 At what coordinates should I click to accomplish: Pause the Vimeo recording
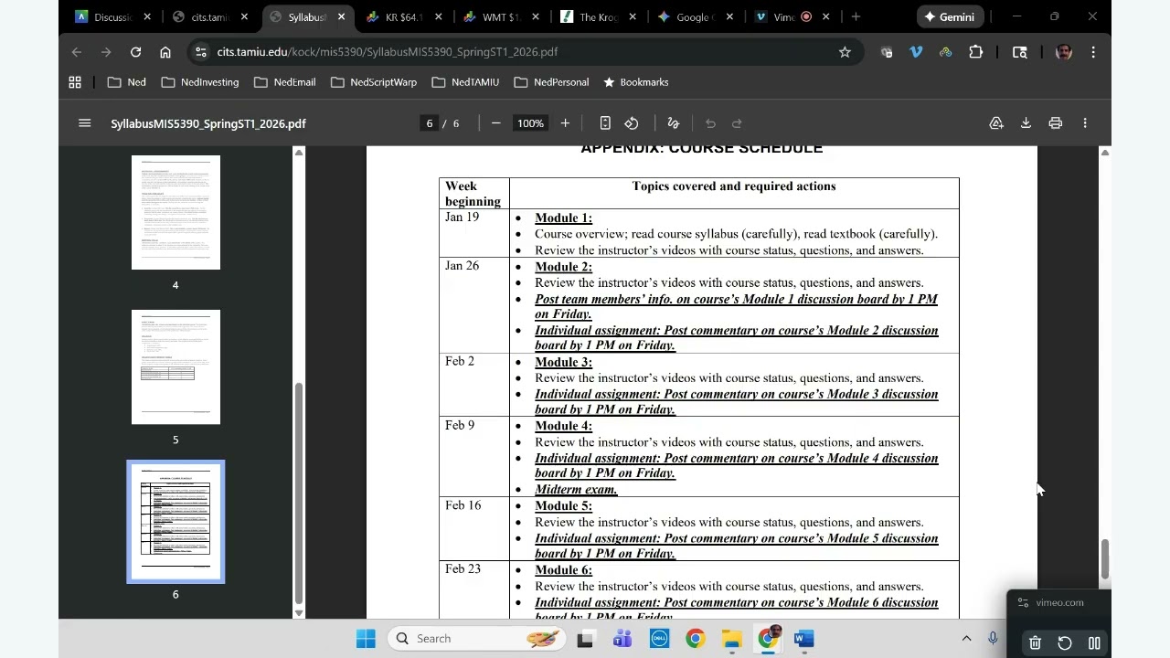point(1094,643)
